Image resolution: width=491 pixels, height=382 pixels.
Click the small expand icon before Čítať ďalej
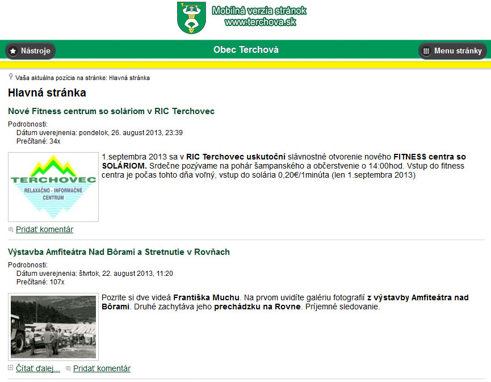pos(9,368)
